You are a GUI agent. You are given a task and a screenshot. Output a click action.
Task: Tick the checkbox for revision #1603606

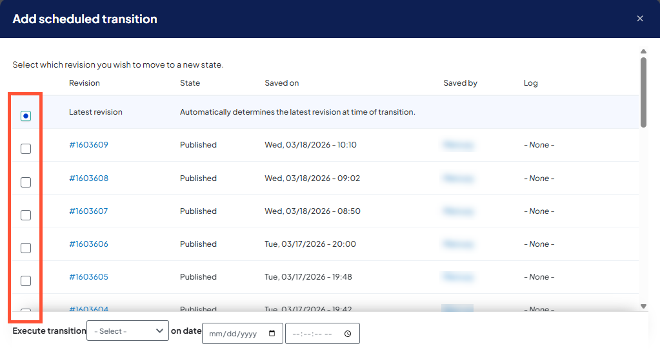click(x=26, y=248)
